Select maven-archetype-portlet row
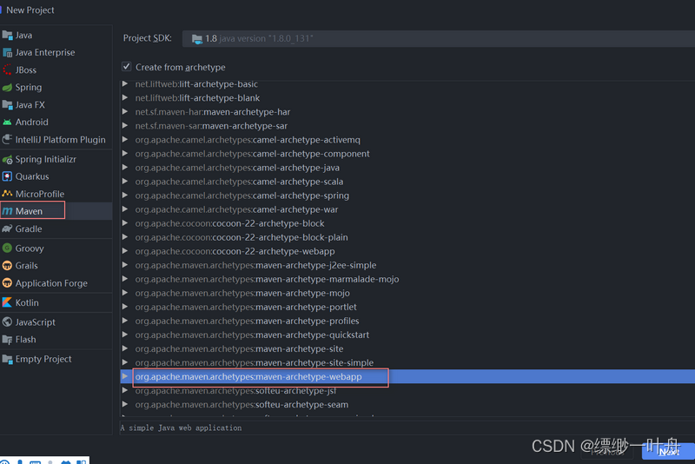 point(407,307)
